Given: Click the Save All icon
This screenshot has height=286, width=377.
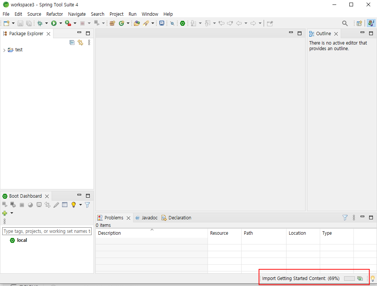Looking at the screenshot, I should (29, 23).
